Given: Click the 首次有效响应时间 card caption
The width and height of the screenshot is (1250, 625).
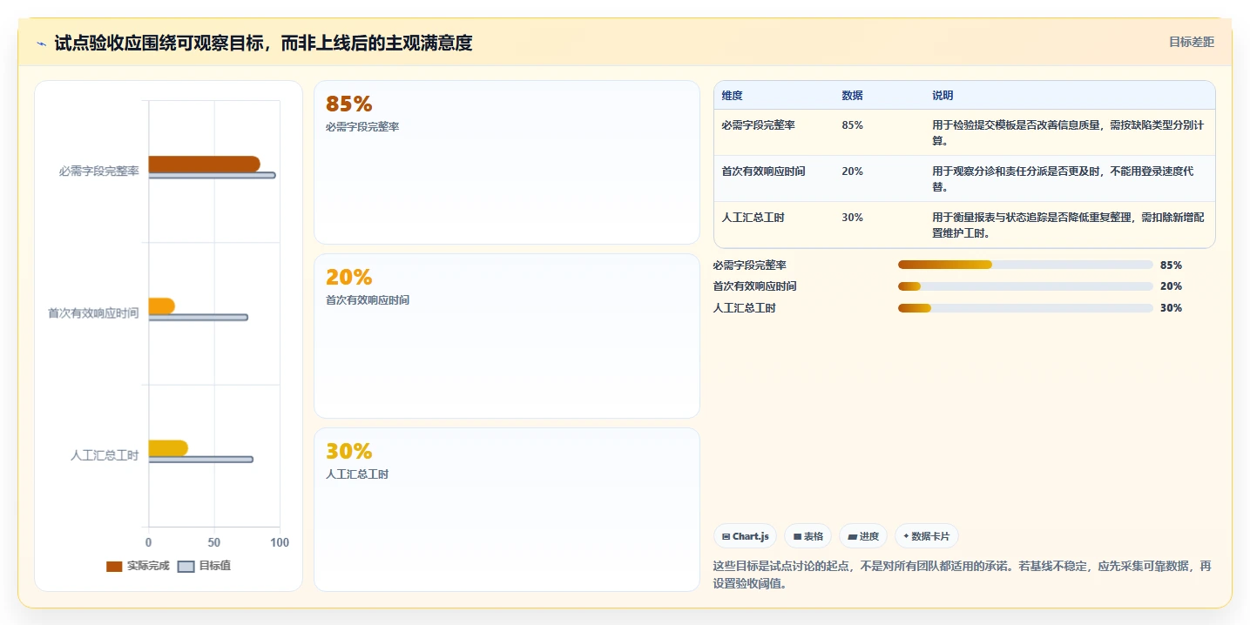Looking at the screenshot, I should (x=368, y=300).
